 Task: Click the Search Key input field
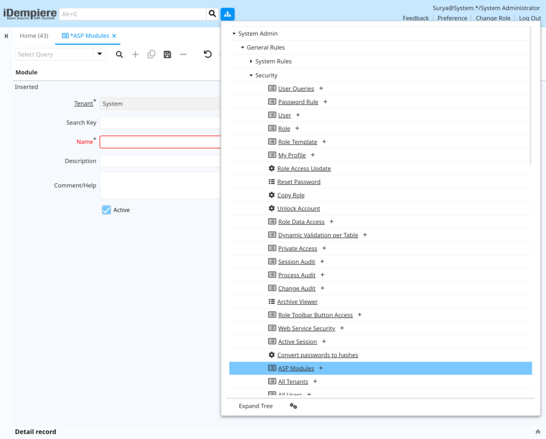160,123
